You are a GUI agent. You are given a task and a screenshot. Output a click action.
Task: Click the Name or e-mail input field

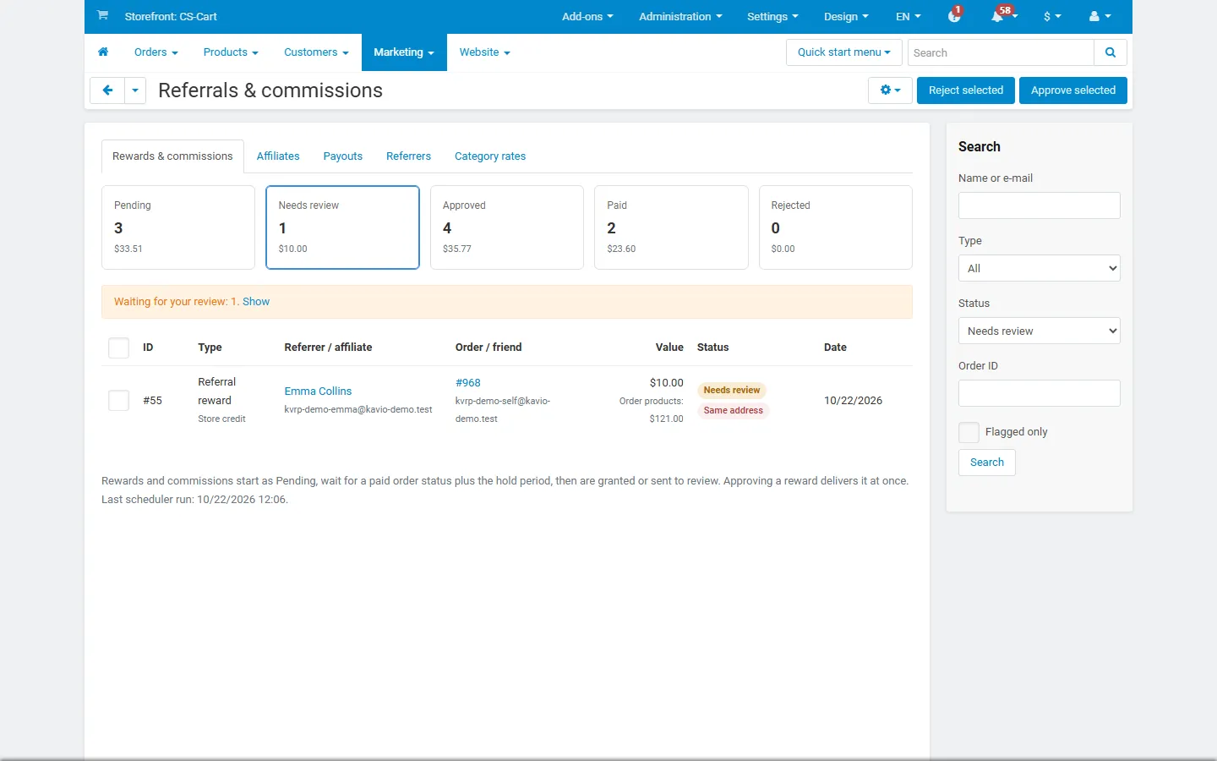coord(1040,205)
